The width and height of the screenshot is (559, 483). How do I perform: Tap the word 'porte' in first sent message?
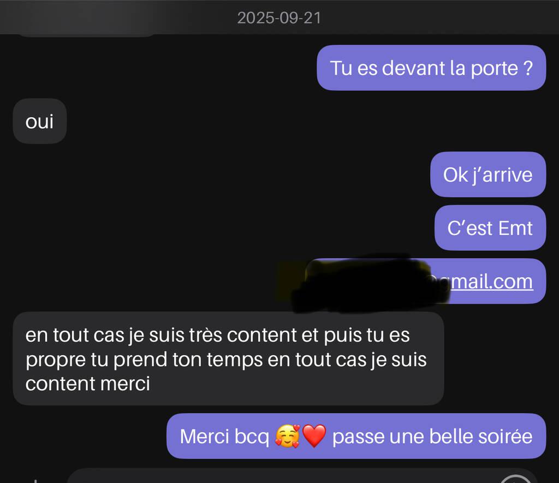(x=495, y=68)
